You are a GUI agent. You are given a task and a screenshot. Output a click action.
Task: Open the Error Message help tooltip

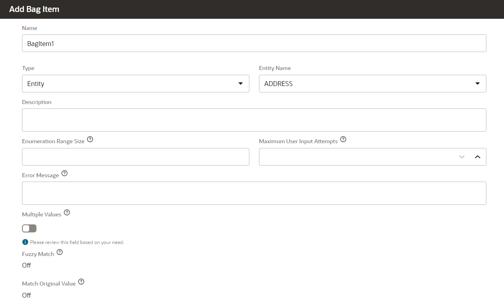click(x=64, y=173)
